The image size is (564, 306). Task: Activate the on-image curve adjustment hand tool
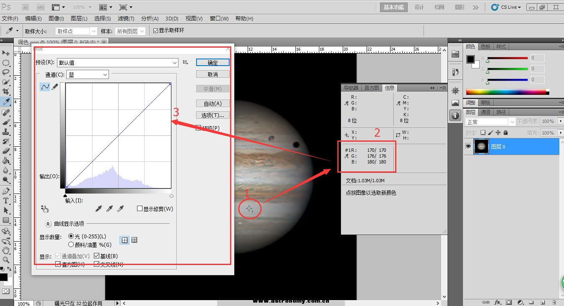[45, 209]
